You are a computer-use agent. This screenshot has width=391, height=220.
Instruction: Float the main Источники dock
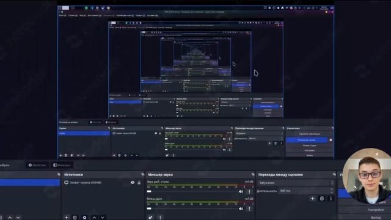pos(142,174)
